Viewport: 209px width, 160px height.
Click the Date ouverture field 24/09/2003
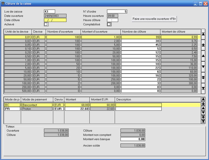tap(55, 16)
